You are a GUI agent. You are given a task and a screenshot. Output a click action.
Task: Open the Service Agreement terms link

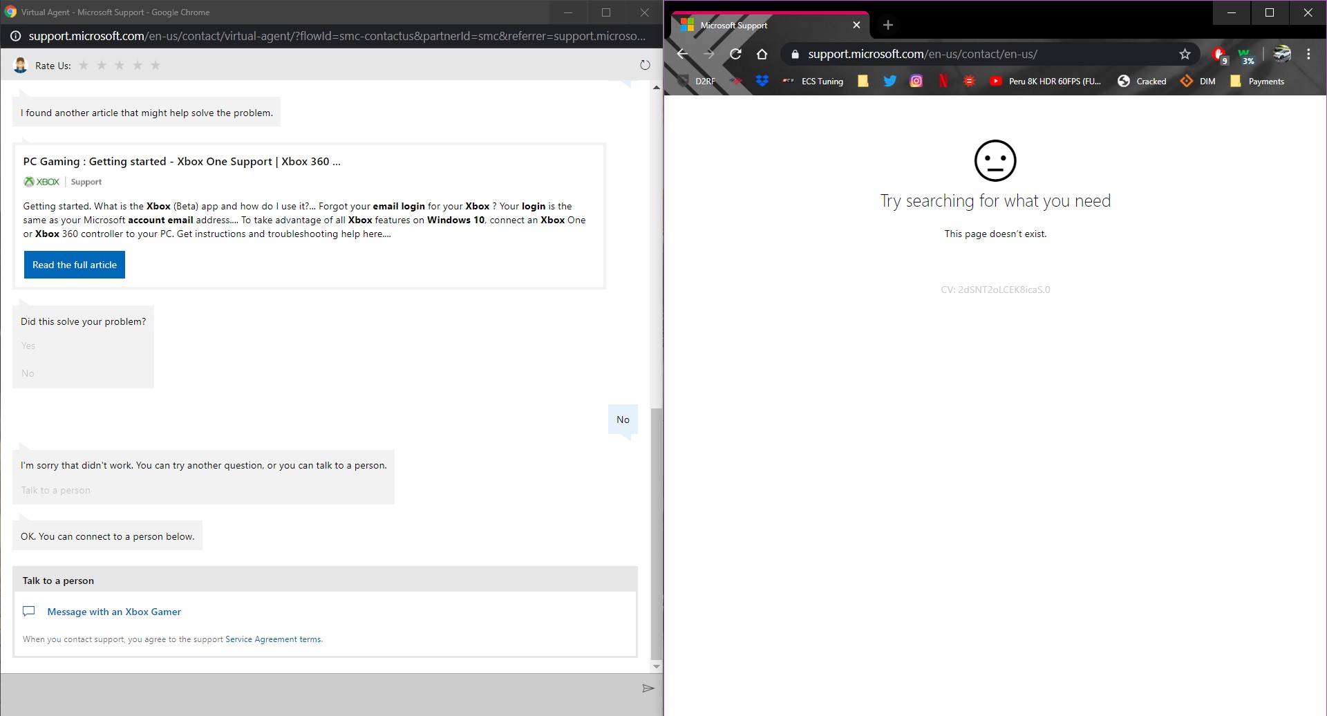click(274, 639)
